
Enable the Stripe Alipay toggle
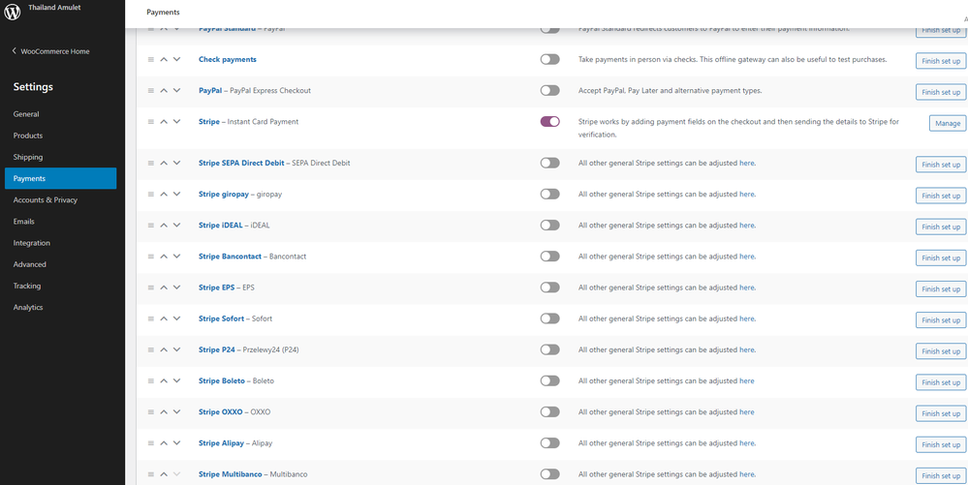549,443
